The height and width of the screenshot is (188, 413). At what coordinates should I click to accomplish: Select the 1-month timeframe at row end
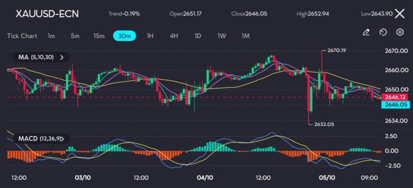click(245, 36)
